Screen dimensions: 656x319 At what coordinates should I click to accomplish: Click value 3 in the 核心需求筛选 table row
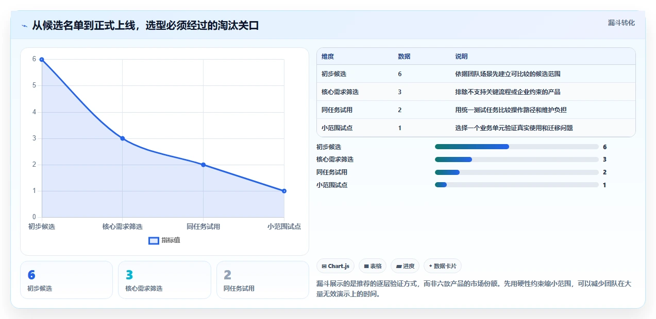[x=400, y=92]
